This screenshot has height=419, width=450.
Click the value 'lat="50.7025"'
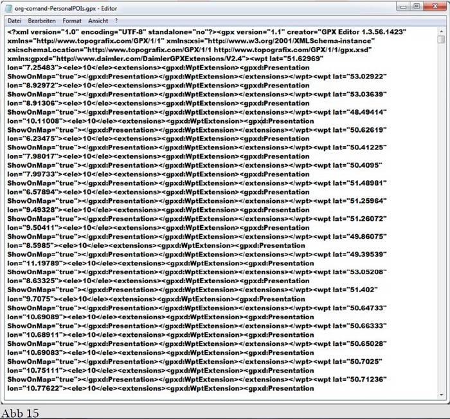(357, 362)
